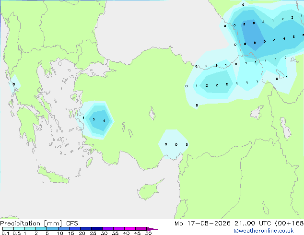The height and width of the screenshot is (235, 304).
Task: Click the value '3' in western Turkey rain cell
Action: click(x=94, y=119)
